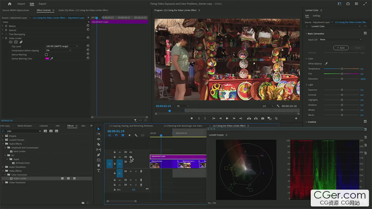Click the Home icon in the top bar
Screen dimensions: 372x209
(x=10, y=4)
